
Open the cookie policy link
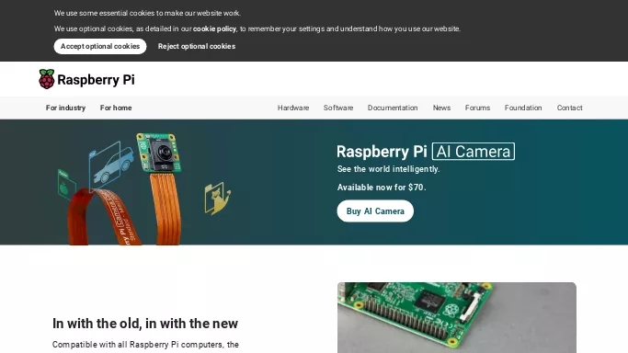coord(214,28)
